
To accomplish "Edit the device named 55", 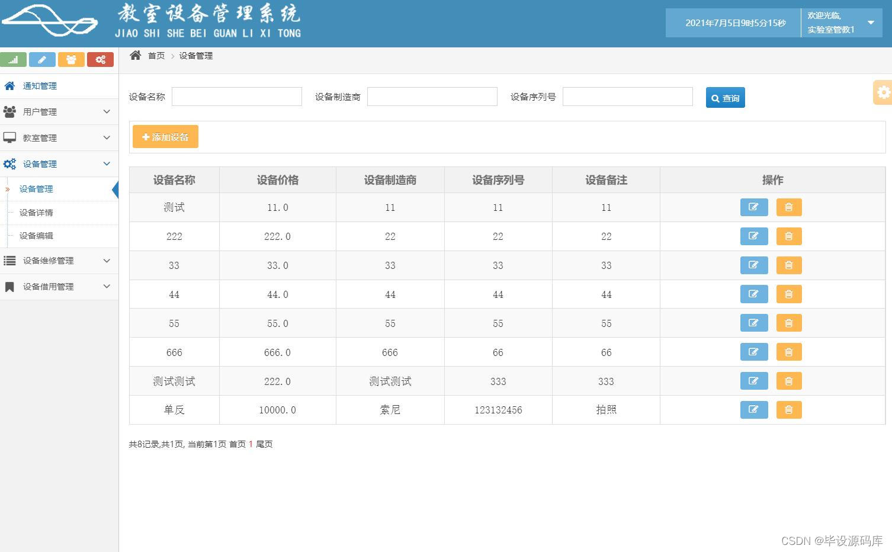I will point(754,323).
